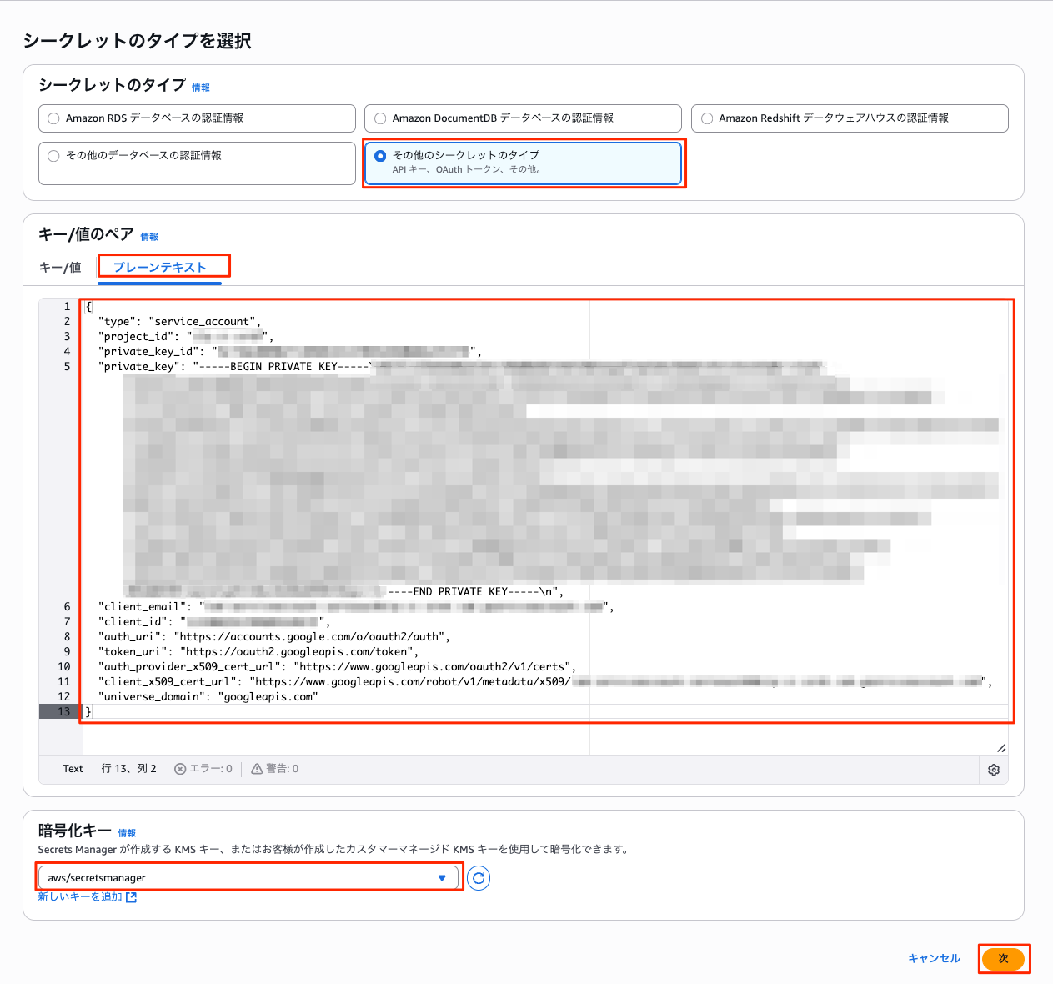Open 情報 link next to キー/値のペア

[x=149, y=237]
